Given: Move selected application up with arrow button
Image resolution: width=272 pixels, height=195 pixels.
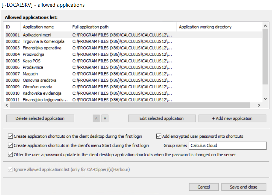Looking at the screenshot, I should coord(96,119).
